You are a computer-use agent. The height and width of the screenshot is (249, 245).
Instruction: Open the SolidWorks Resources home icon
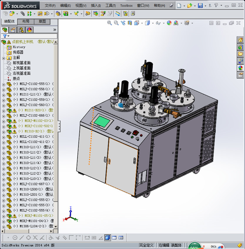click(240, 40)
